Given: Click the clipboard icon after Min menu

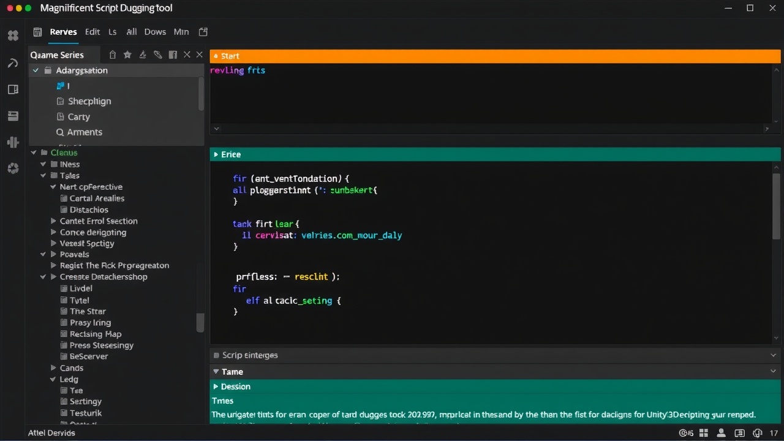Looking at the screenshot, I should tap(203, 32).
